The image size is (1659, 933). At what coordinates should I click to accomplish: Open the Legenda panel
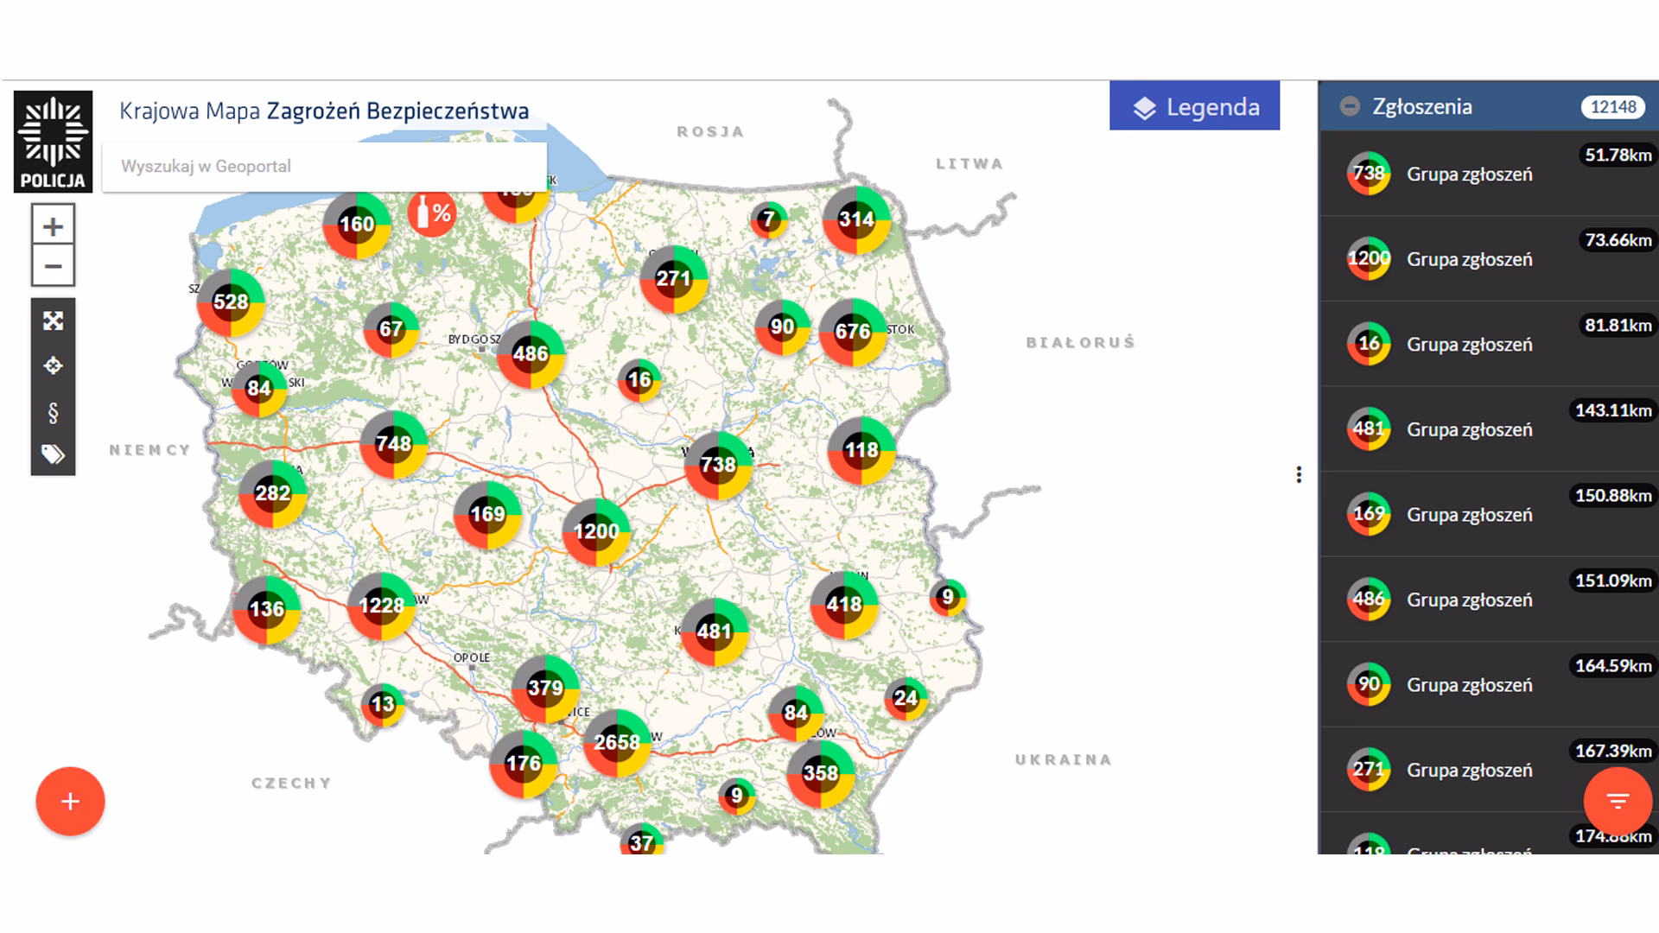pos(1195,106)
